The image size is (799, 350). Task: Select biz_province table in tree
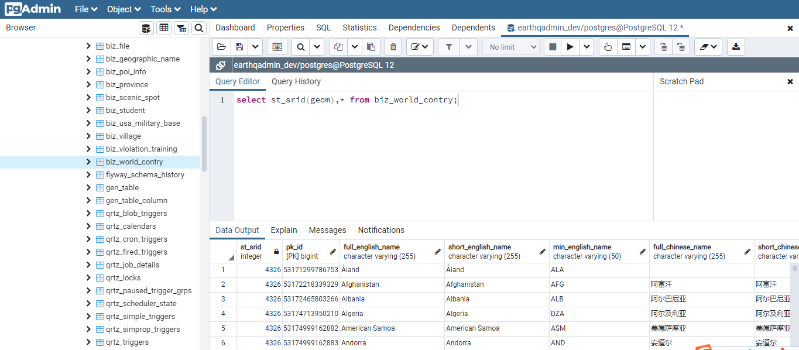[127, 84]
